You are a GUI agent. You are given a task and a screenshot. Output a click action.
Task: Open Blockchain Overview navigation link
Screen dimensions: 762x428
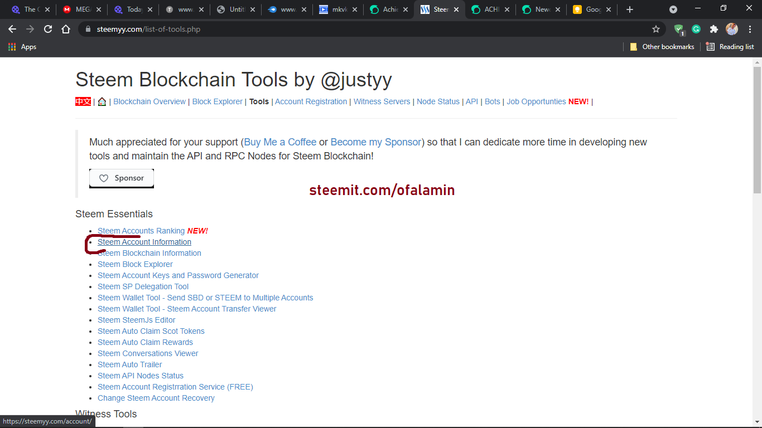149,101
